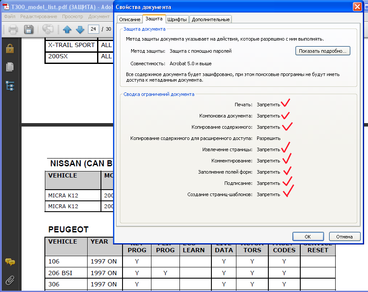This screenshot has height=292, width=368.
Task: Go to next page with down arrow
Action: pyautogui.click(x=80, y=29)
